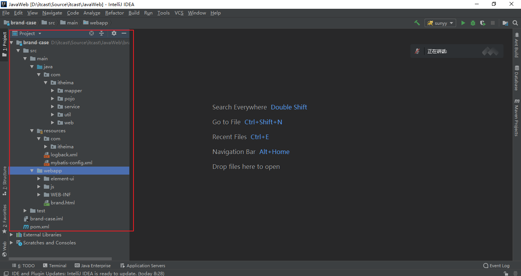
Task: Open the Event Log
Action: tap(496, 266)
